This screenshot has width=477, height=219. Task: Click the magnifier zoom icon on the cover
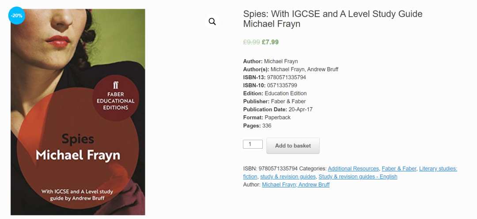tap(212, 22)
